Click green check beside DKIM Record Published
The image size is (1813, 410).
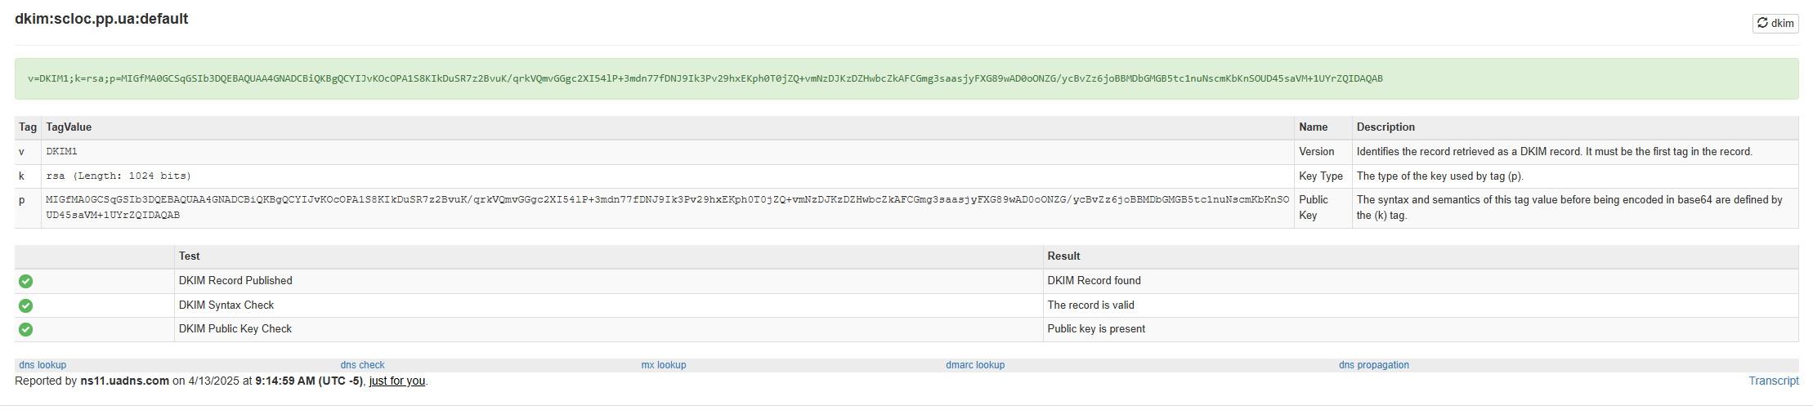point(26,281)
